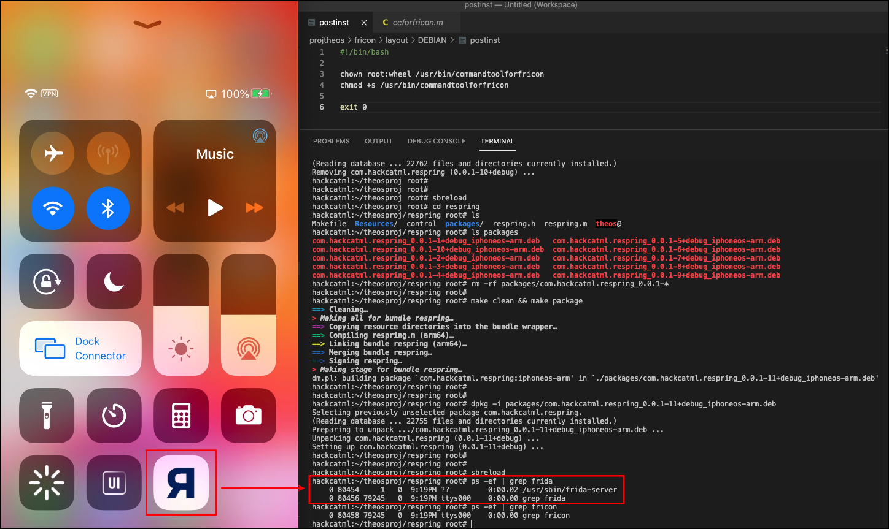
Task: Click terminal prompt input cursor
Action: point(473,524)
